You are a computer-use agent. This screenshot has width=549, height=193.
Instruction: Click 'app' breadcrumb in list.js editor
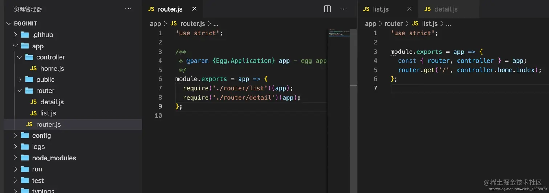click(370, 23)
